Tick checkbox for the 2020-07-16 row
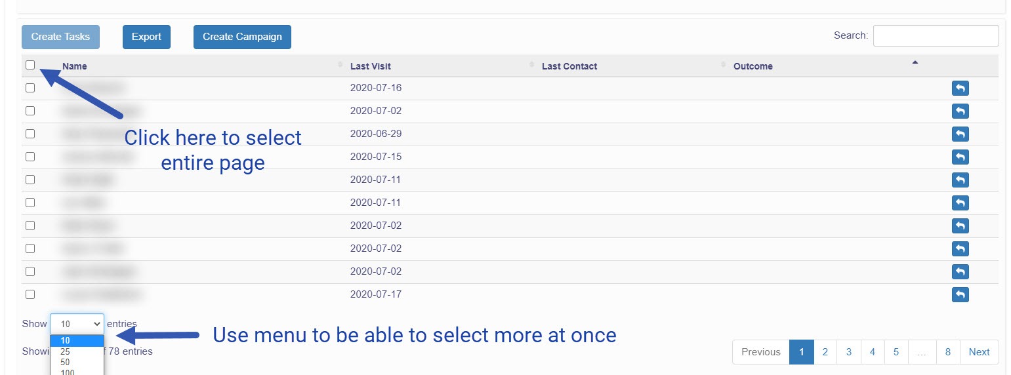 [x=30, y=88]
